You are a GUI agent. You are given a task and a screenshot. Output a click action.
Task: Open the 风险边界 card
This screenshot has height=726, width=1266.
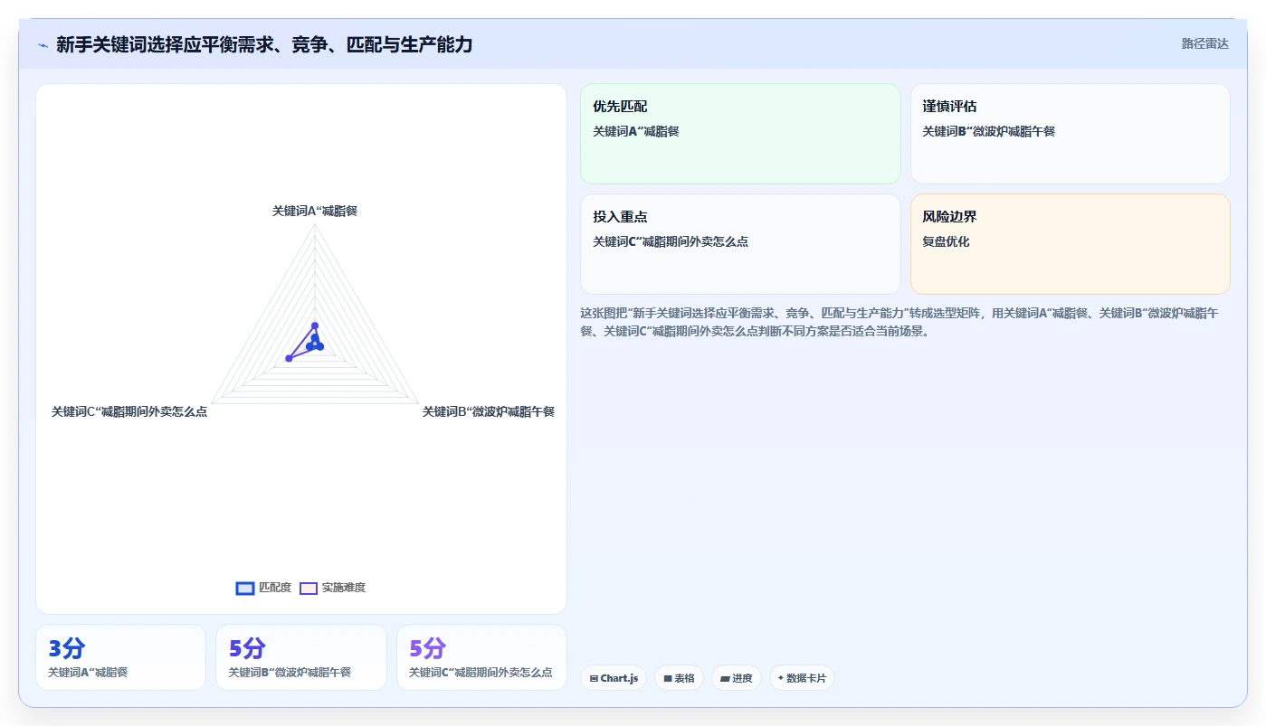(1070, 244)
